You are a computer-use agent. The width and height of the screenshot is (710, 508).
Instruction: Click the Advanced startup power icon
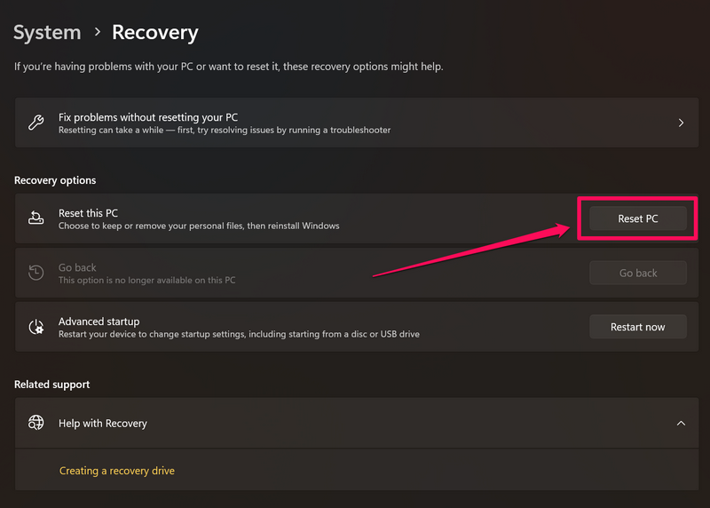click(36, 327)
